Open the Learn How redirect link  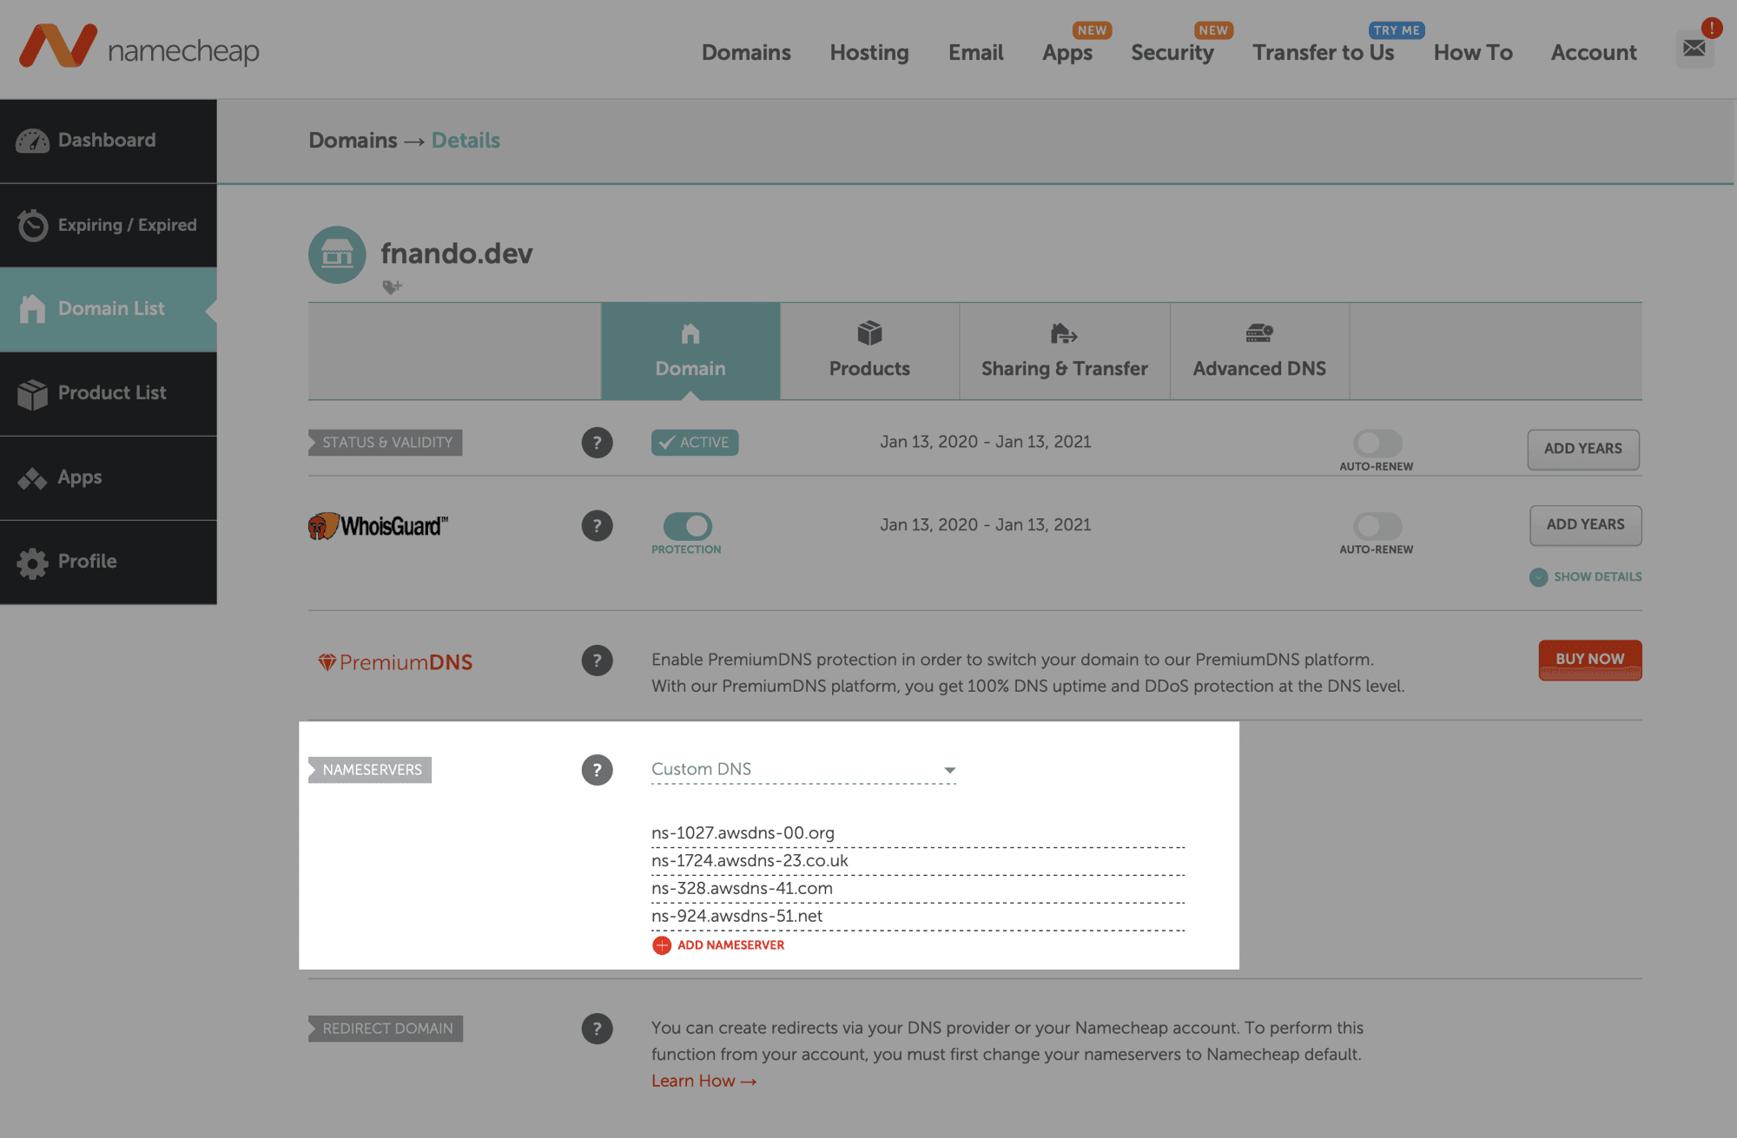(x=703, y=1080)
